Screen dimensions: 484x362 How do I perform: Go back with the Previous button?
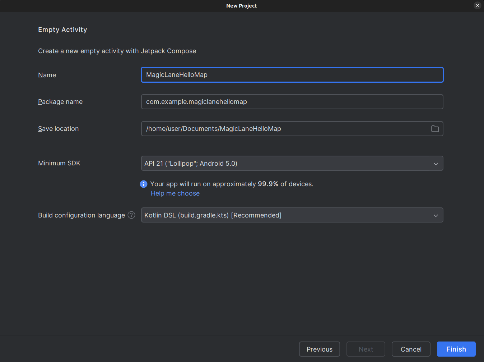tap(319, 349)
